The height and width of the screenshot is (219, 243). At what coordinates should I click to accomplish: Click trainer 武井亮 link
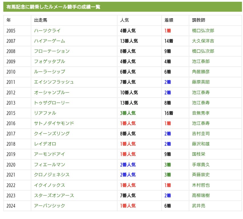tap(199, 206)
